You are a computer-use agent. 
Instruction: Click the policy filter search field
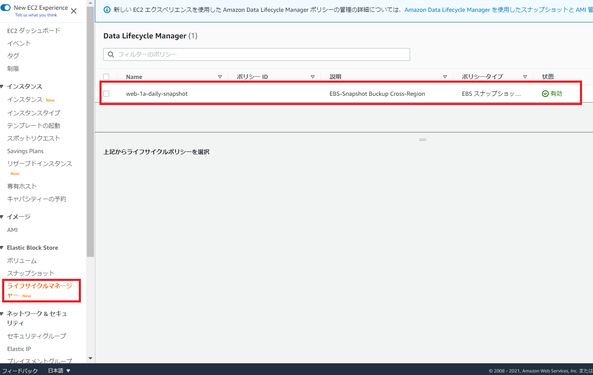(x=257, y=54)
